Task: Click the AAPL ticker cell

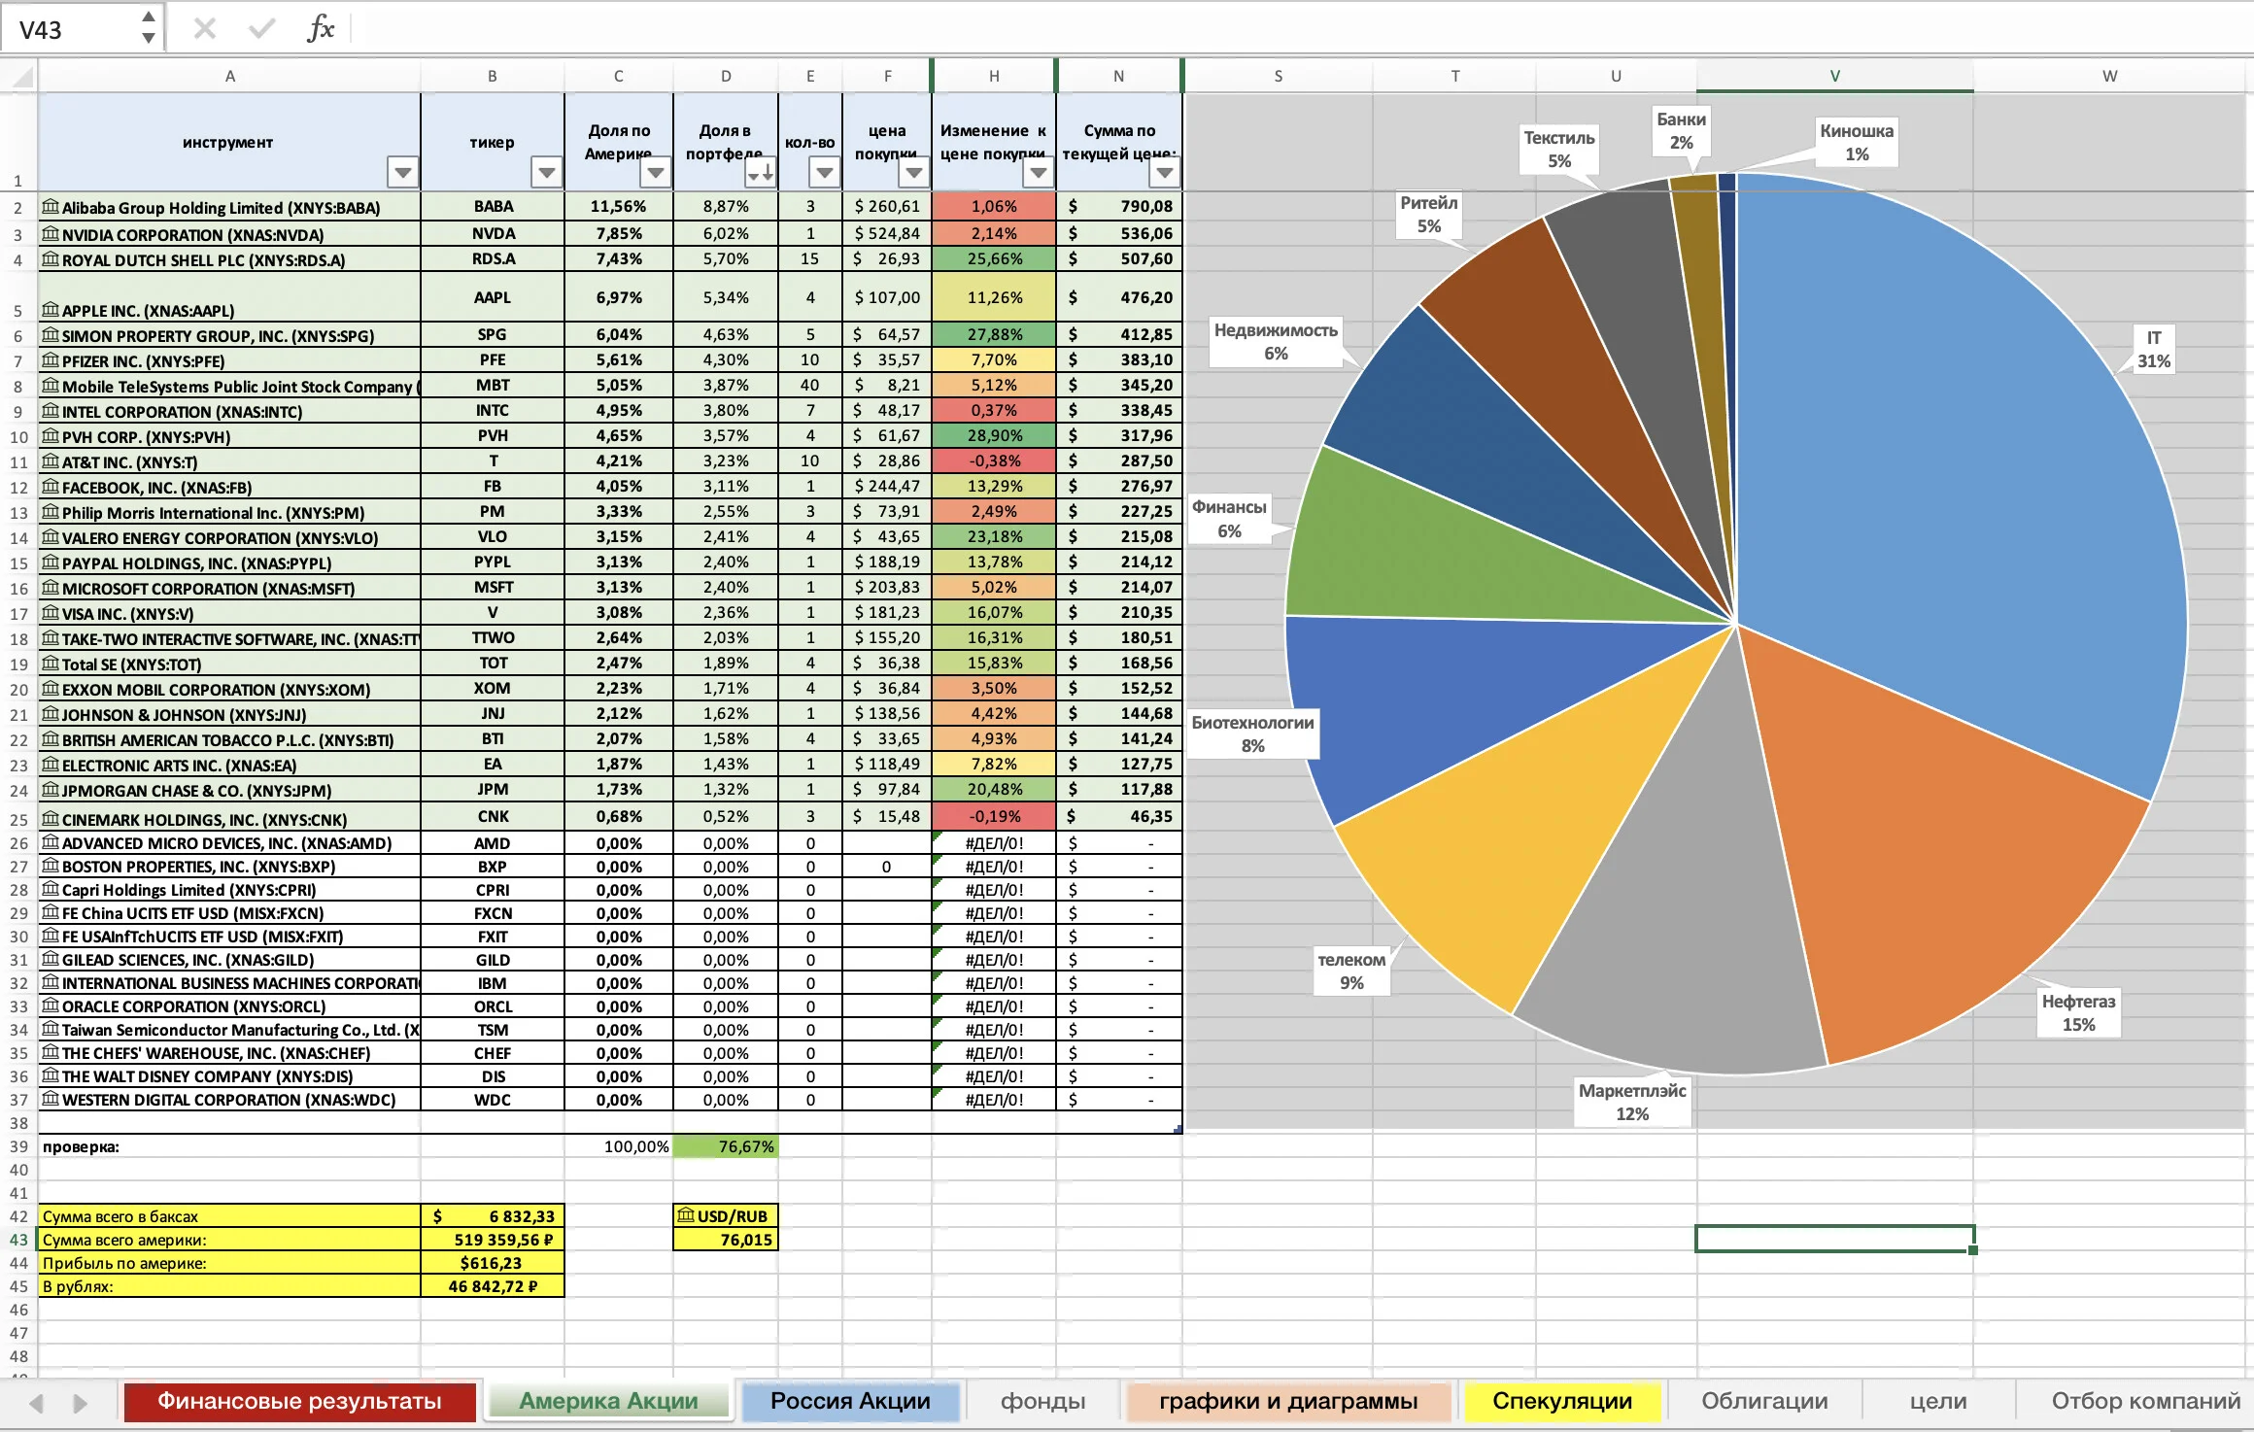Action: click(493, 297)
